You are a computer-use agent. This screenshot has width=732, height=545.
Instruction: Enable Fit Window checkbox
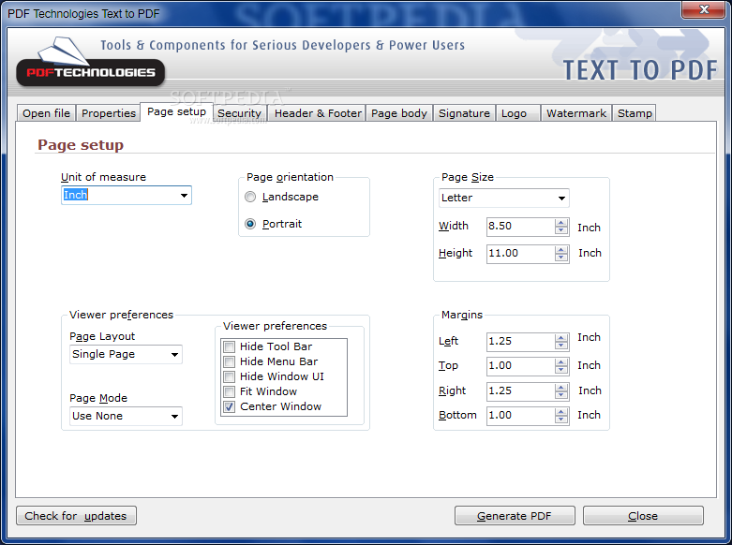tap(230, 391)
